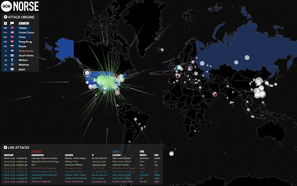Click the teal ring marker over United Kingdom
This screenshot has width=297, height=186.
click(178, 67)
